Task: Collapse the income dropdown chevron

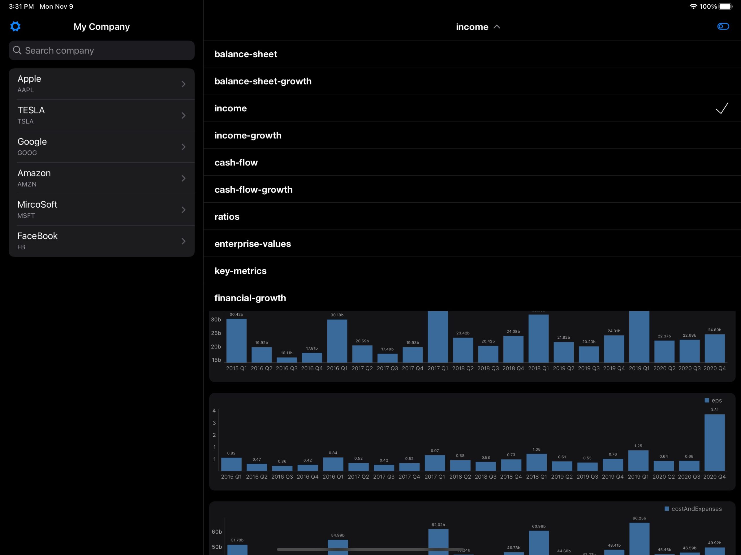Action: [x=497, y=27]
